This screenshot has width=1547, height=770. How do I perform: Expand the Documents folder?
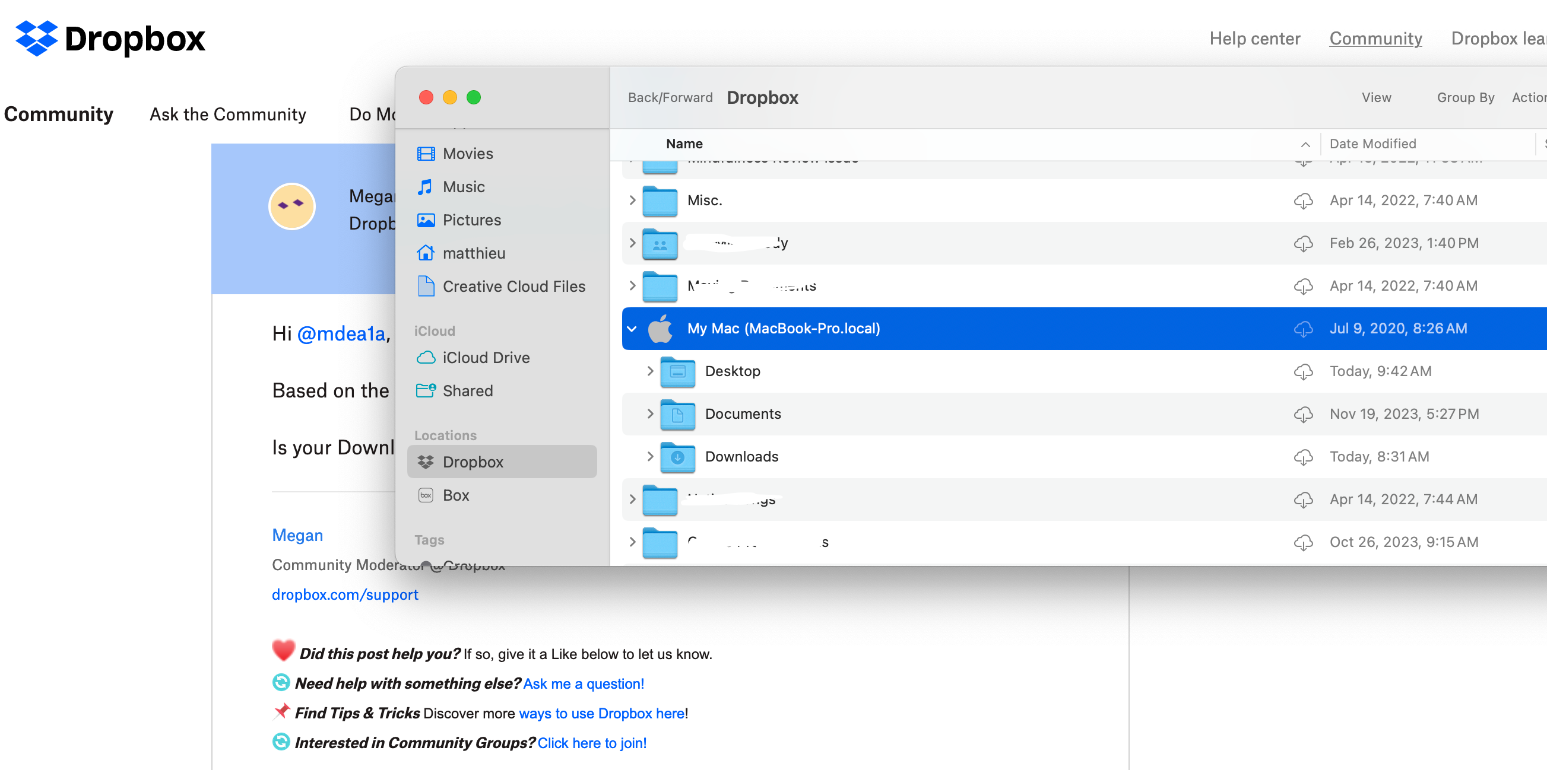(x=650, y=413)
